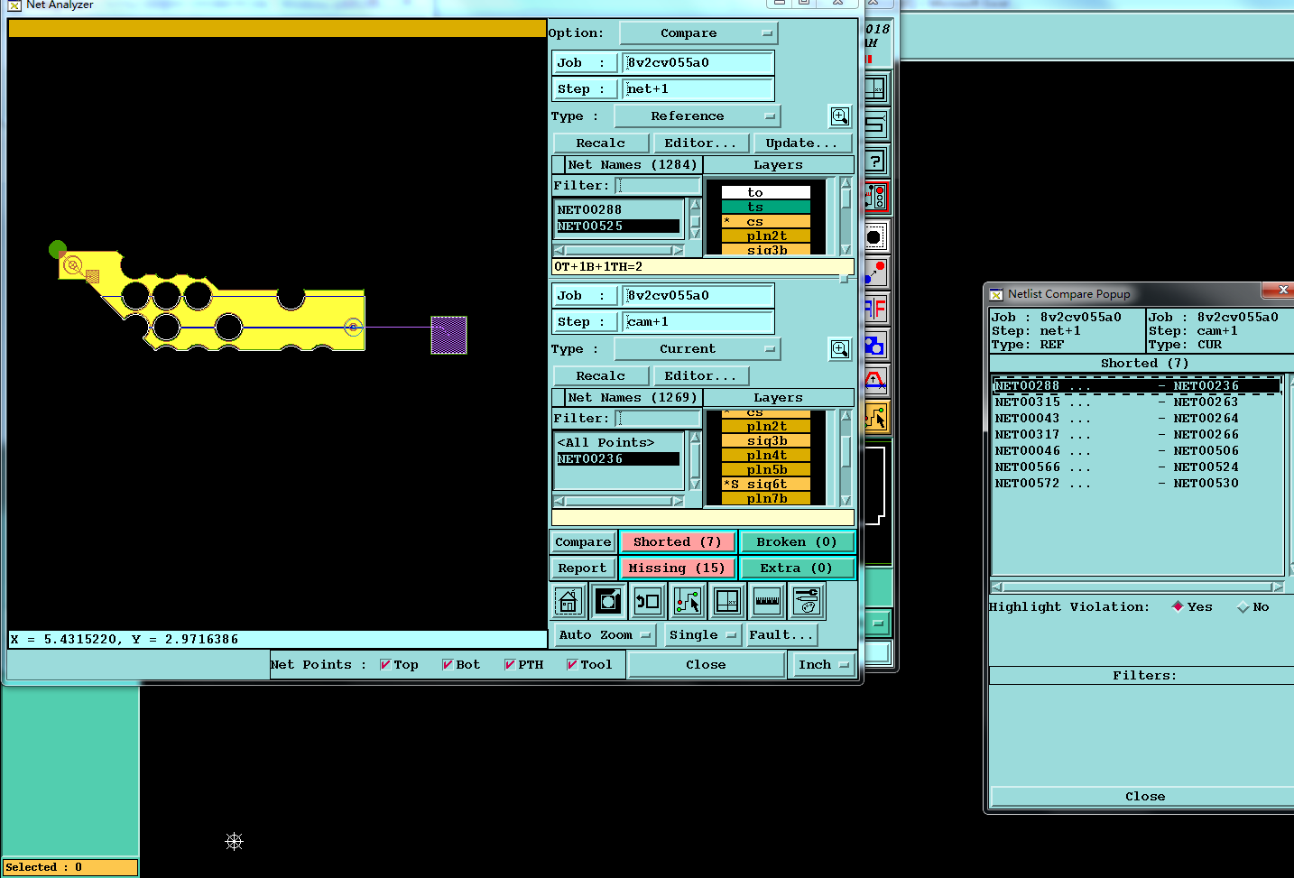Click the red trapezoid dimension icon
The image size is (1294, 878).
875,380
